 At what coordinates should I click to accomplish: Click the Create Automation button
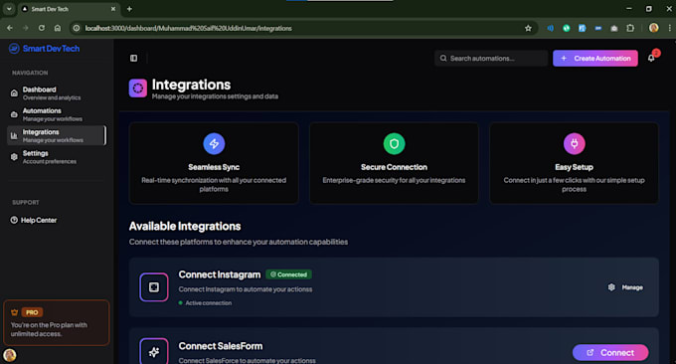click(595, 59)
